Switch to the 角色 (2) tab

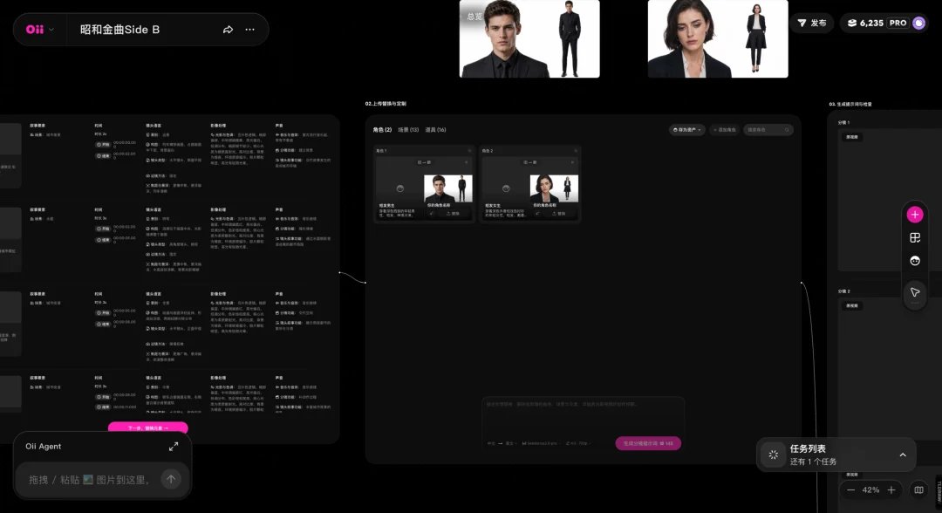point(382,130)
